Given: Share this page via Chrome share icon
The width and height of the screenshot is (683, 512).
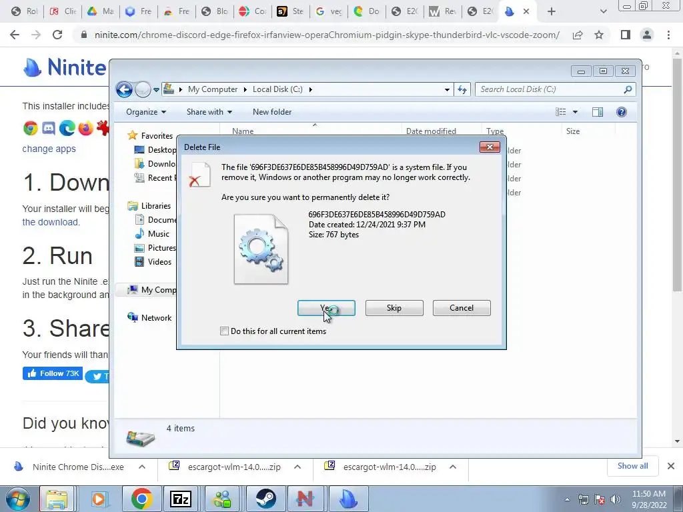Looking at the screenshot, I should click(578, 35).
